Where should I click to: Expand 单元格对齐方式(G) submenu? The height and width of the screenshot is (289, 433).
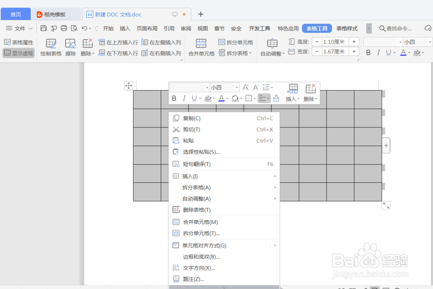tap(224, 245)
